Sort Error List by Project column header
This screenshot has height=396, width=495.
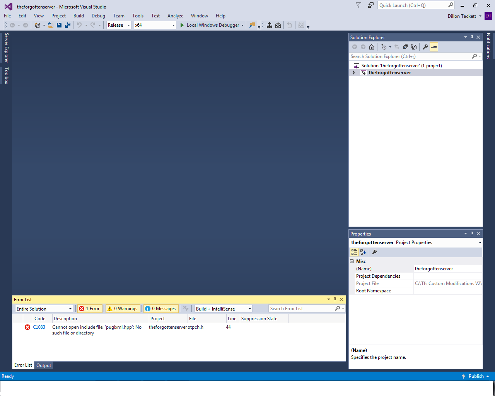168,319
